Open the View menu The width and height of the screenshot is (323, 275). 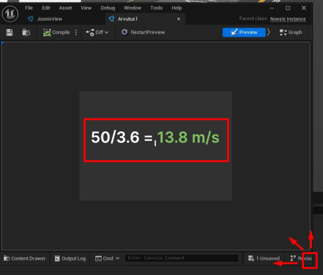(86, 8)
